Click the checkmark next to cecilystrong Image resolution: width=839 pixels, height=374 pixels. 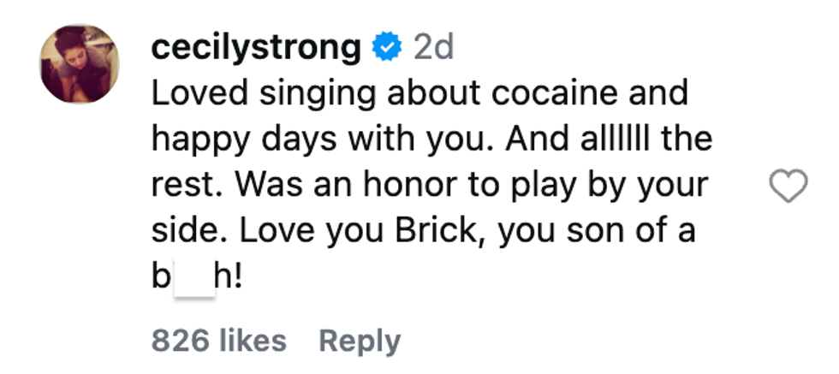tap(390, 49)
